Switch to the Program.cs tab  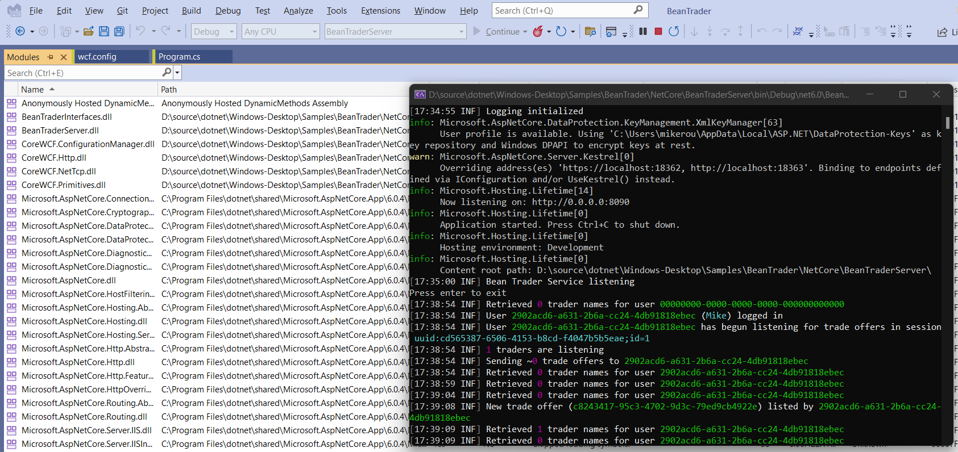tap(179, 57)
